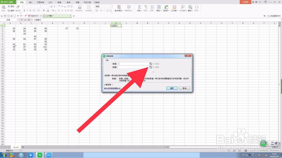Open the 行和列 rows and columns dropdown
The image size is (282, 158).
coord(166,8)
